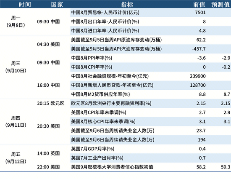
Task: Click the 指标 column header
Action: click(x=127, y=5)
